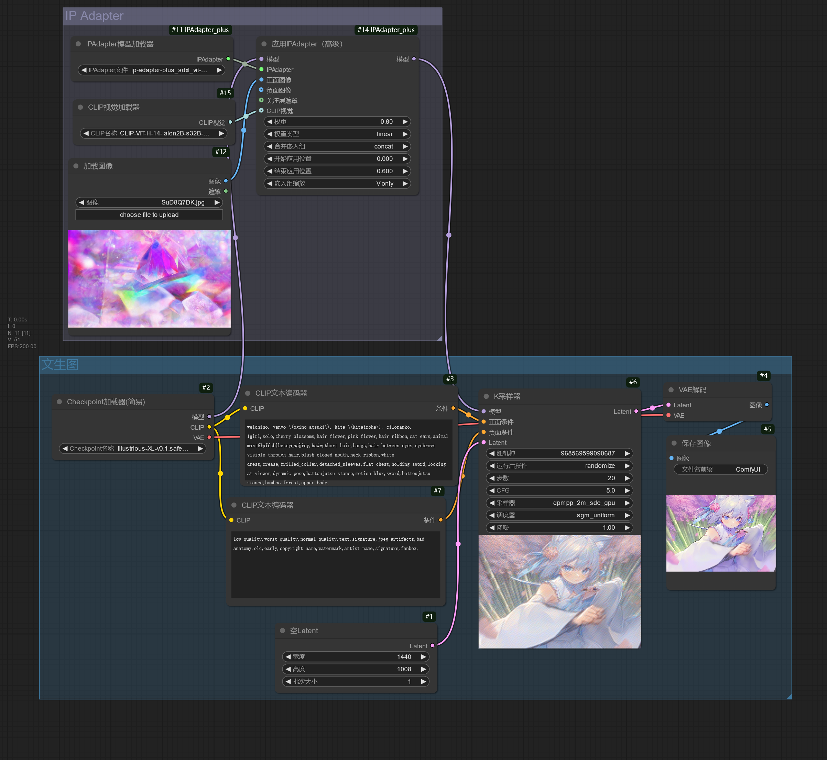Screen dimensions: 827x760
Task: Click the 权重 0.60 slider field
Action: (337, 122)
